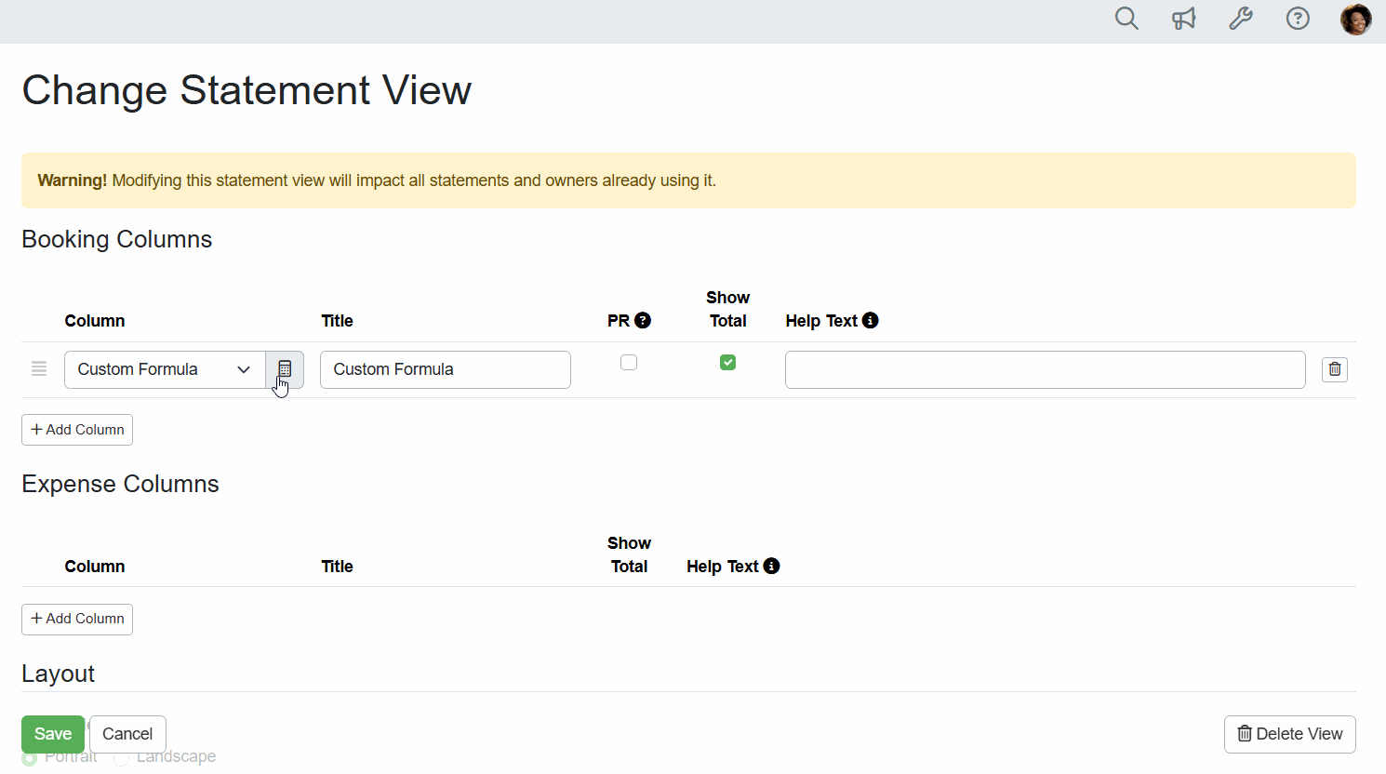Open the search magnifier icon
The height and width of the screenshot is (774, 1386).
1126,19
